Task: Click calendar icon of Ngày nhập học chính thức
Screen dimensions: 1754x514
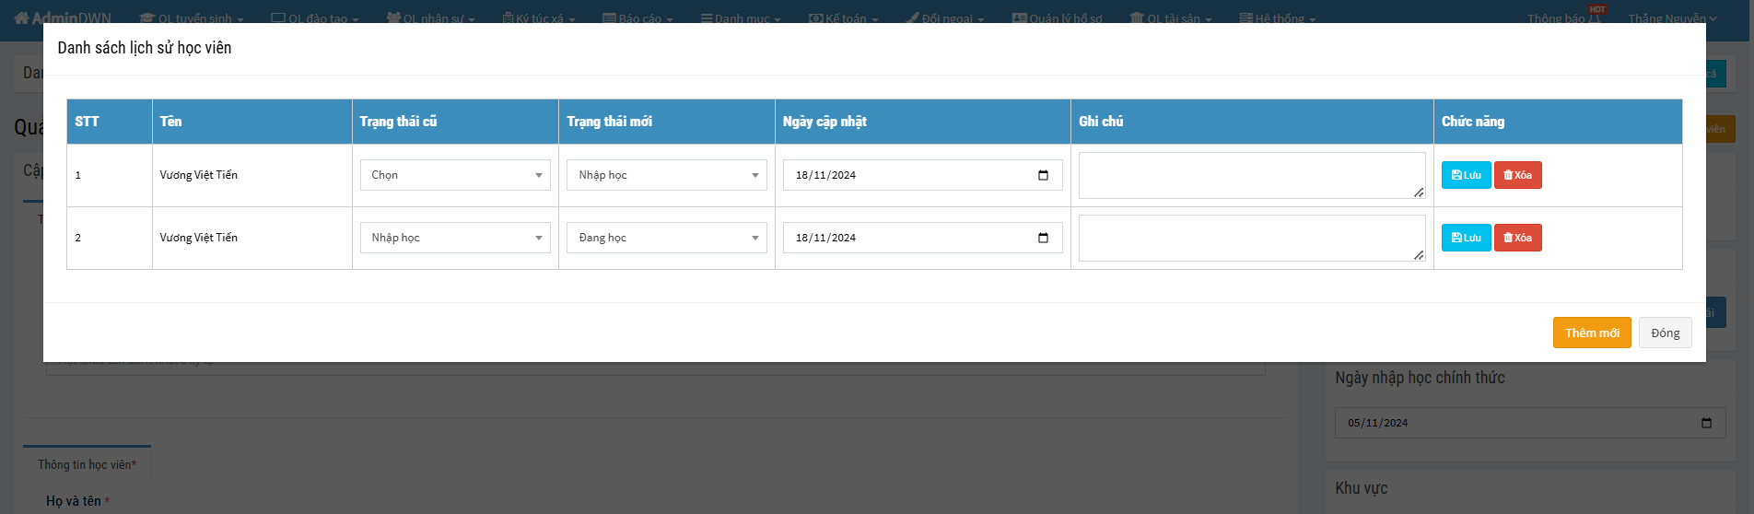Action: (x=1706, y=423)
